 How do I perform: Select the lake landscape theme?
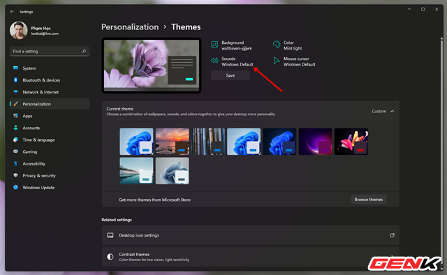(x=136, y=171)
